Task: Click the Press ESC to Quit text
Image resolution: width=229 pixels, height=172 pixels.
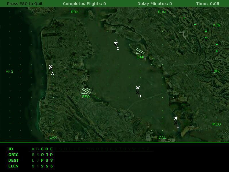Action: click(25, 4)
